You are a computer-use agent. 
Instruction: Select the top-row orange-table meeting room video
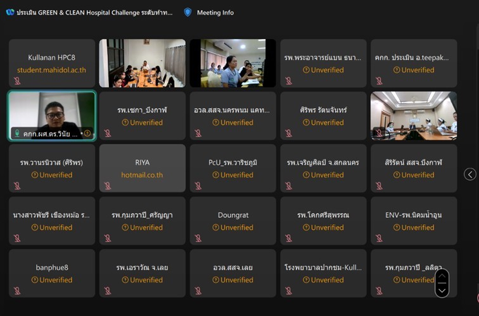(x=143, y=63)
